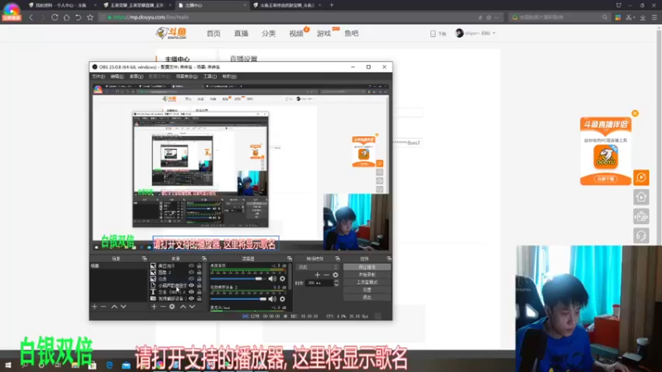Open desktop audio gear settings in mixer
This screenshot has height=372, width=662.
click(x=282, y=279)
